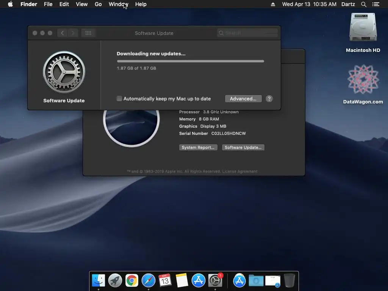This screenshot has width=388, height=291.
Task: Go back in System Preferences
Action: coord(63,33)
